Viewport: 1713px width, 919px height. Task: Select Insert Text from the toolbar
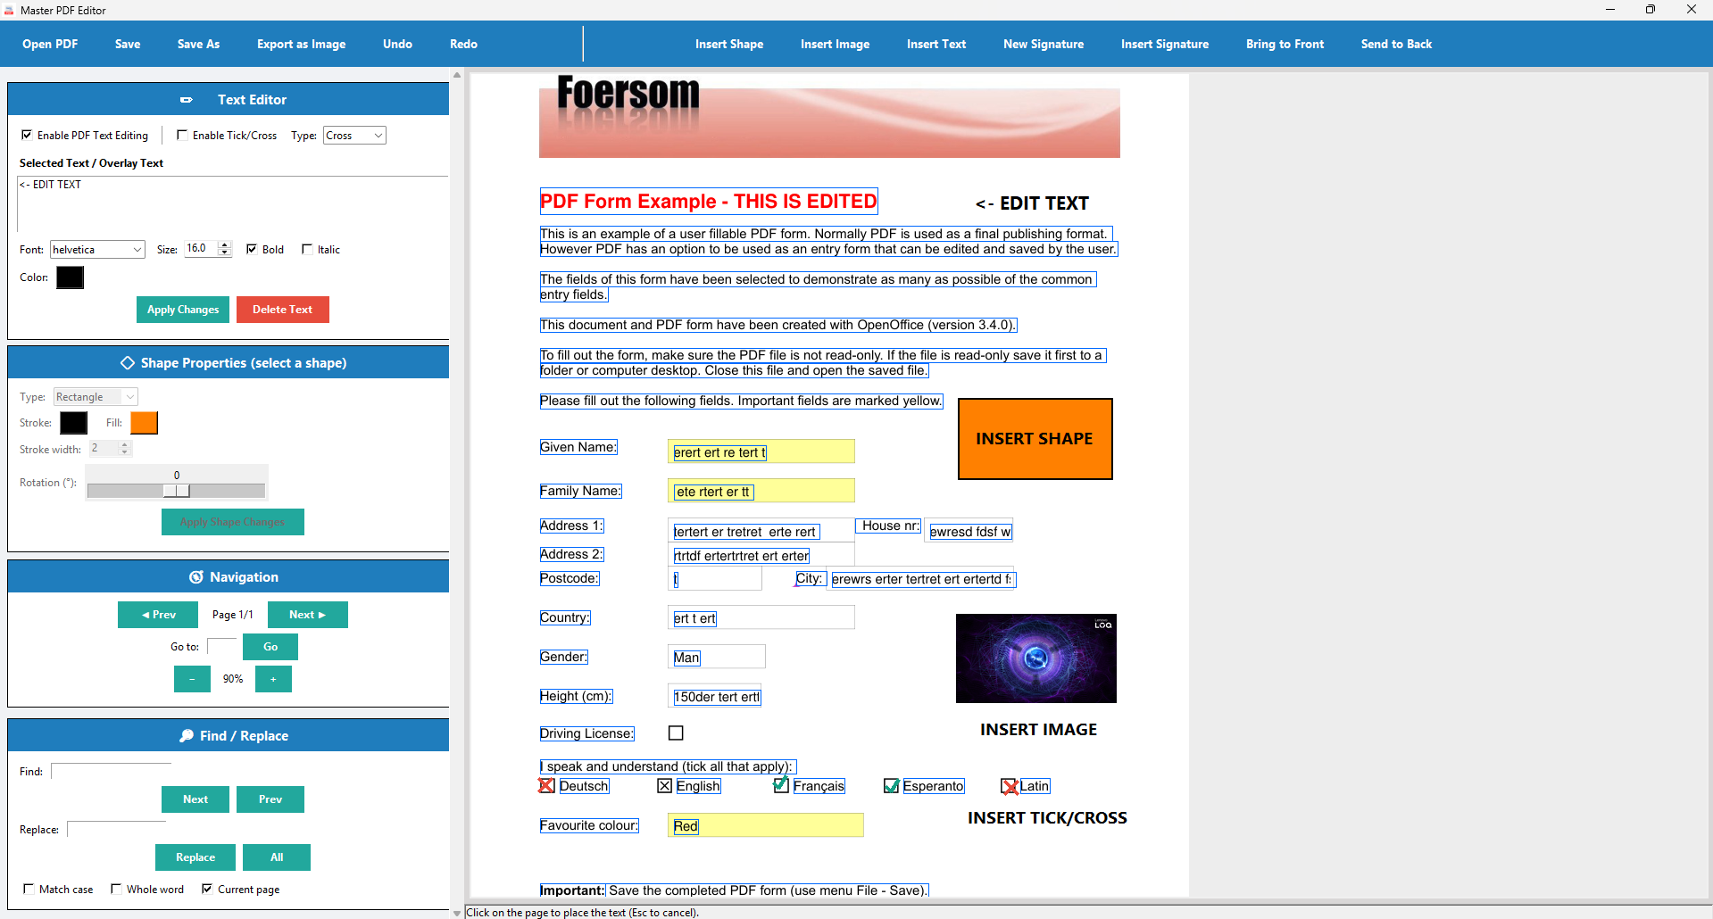[935, 44]
